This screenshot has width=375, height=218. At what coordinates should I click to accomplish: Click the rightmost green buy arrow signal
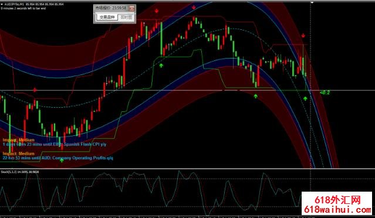point(305,98)
